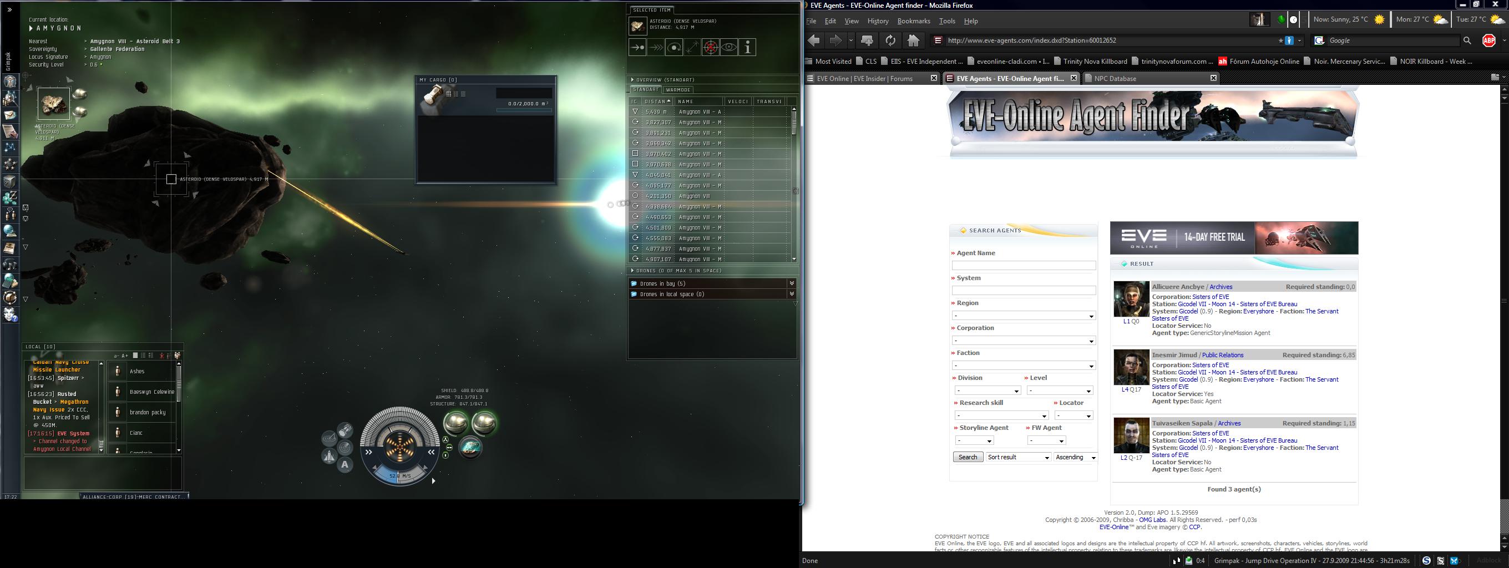
Task: Bookmark this page with the star icon
Action: (1280, 40)
